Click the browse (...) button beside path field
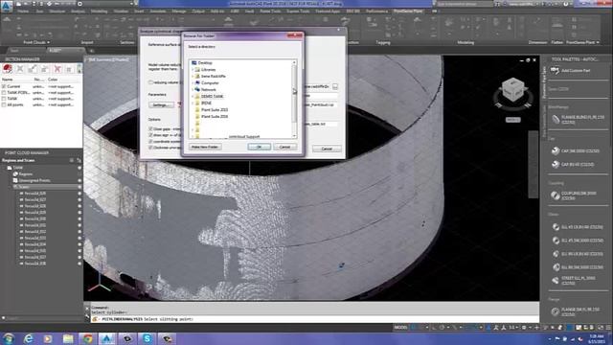613x345 pixels. pos(335,86)
